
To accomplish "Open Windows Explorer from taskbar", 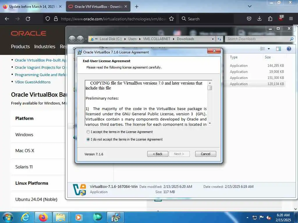I will point(61,217).
